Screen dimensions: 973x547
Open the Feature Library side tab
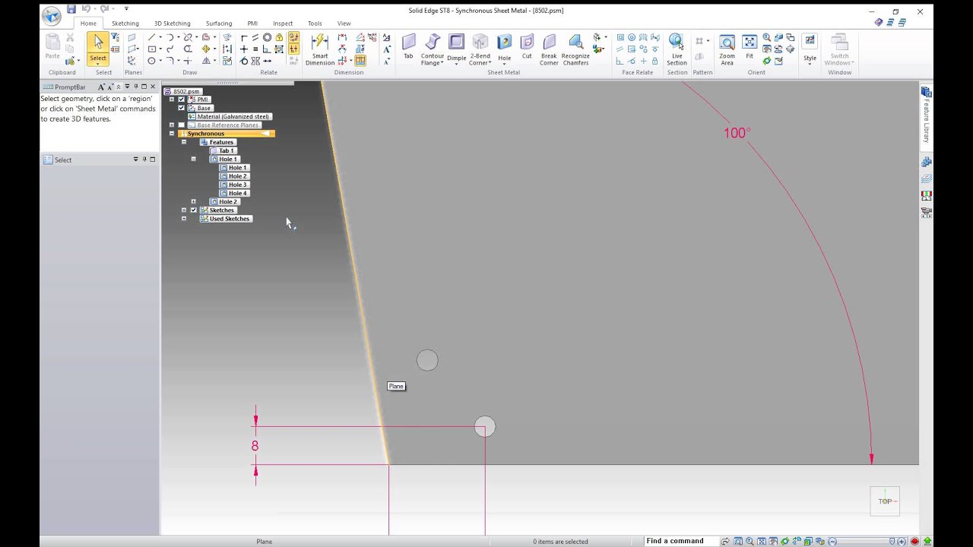927,114
